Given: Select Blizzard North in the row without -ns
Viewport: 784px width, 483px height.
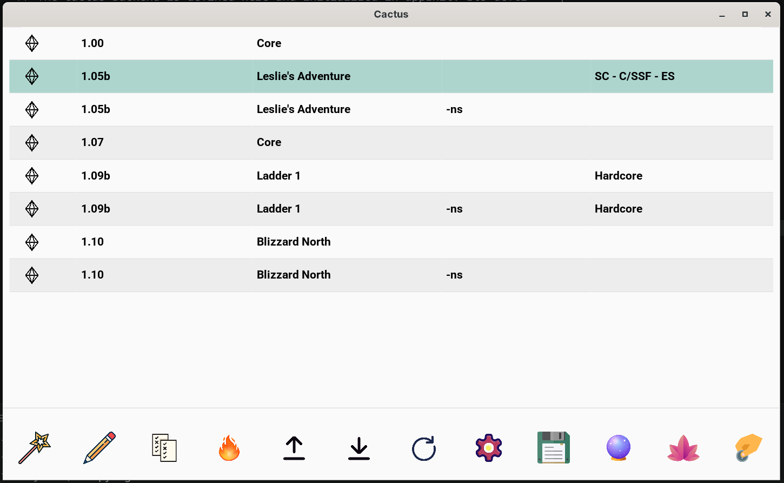Looking at the screenshot, I should [294, 242].
